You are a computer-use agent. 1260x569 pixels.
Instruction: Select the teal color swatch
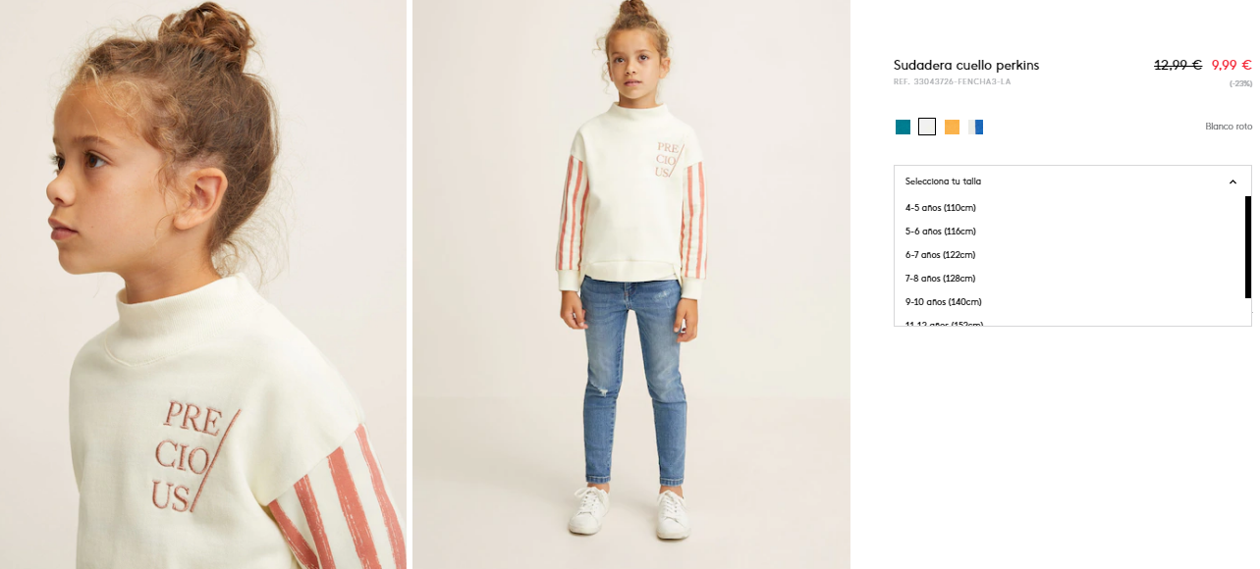(x=903, y=127)
